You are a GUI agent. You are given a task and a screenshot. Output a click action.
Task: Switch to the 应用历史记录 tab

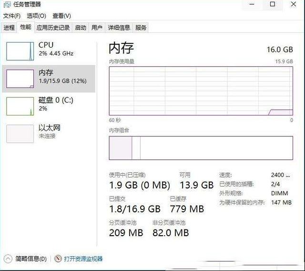[53, 28]
